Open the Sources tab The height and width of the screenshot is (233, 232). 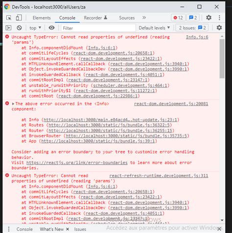(127, 18)
